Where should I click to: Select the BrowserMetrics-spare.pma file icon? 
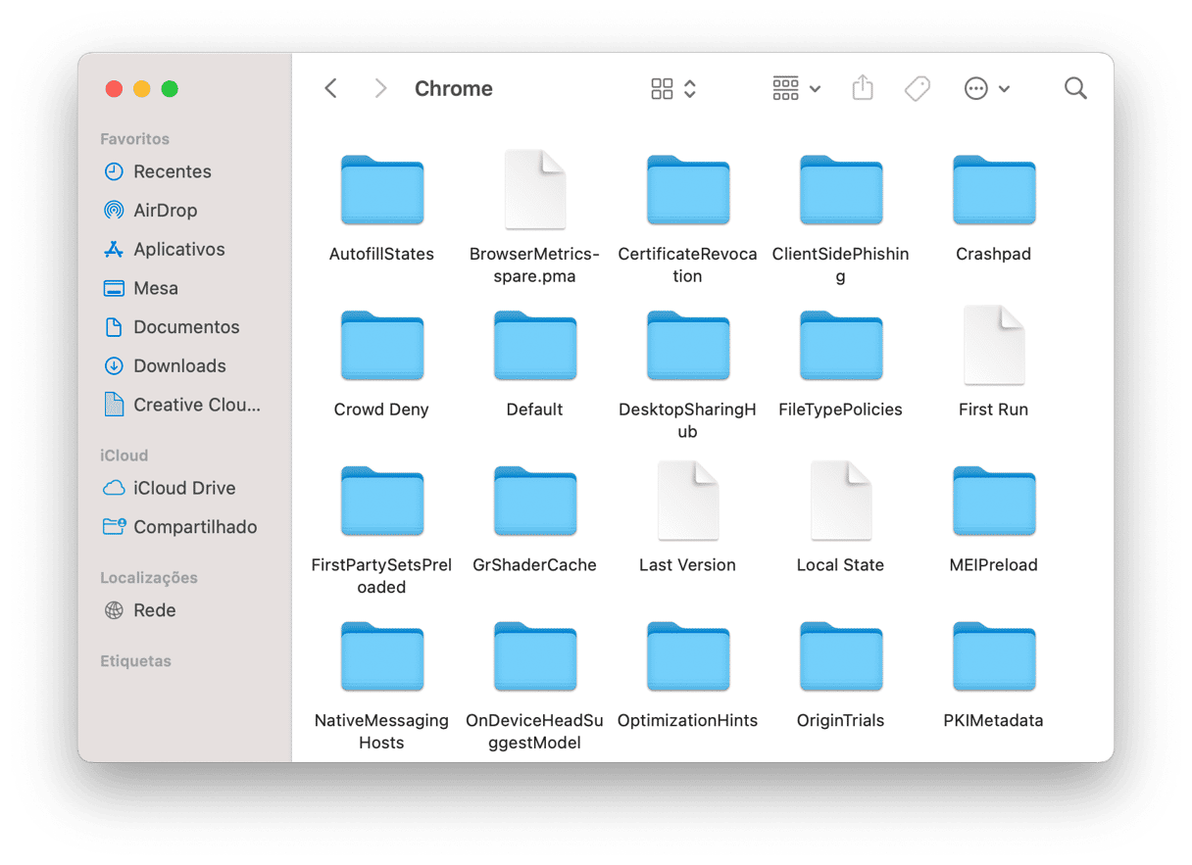click(535, 189)
